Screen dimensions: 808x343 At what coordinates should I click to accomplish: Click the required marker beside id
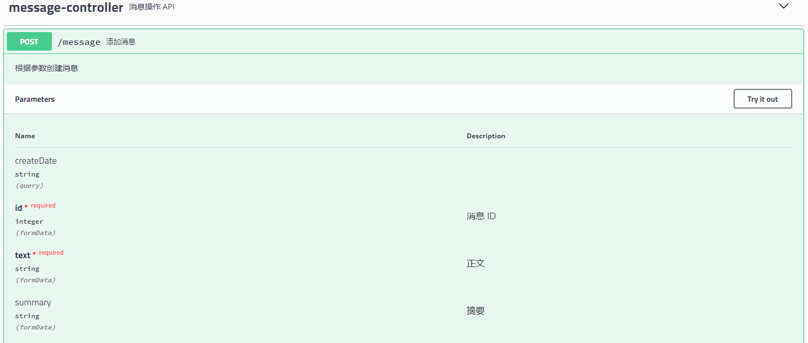43,206
